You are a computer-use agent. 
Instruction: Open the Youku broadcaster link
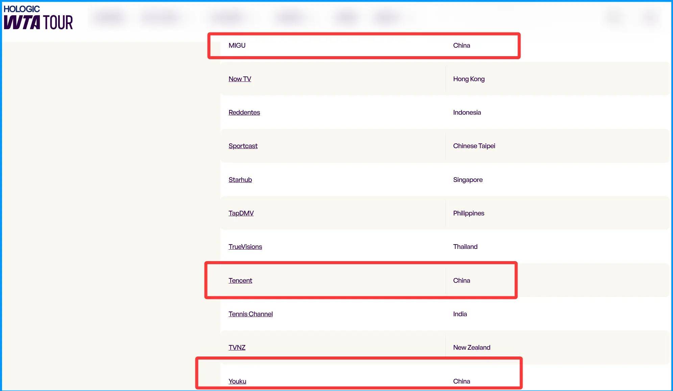(237, 381)
